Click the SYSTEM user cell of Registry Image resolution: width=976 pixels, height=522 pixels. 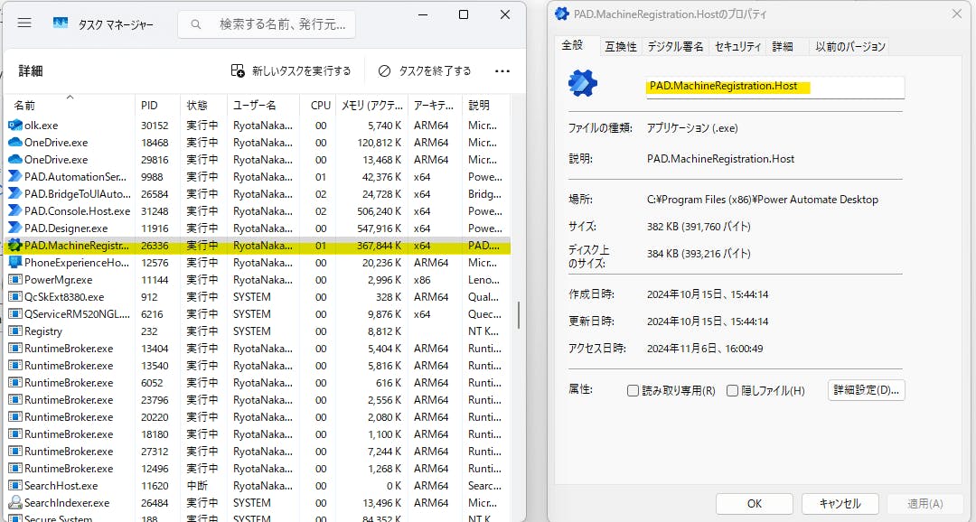click(251, 331)
